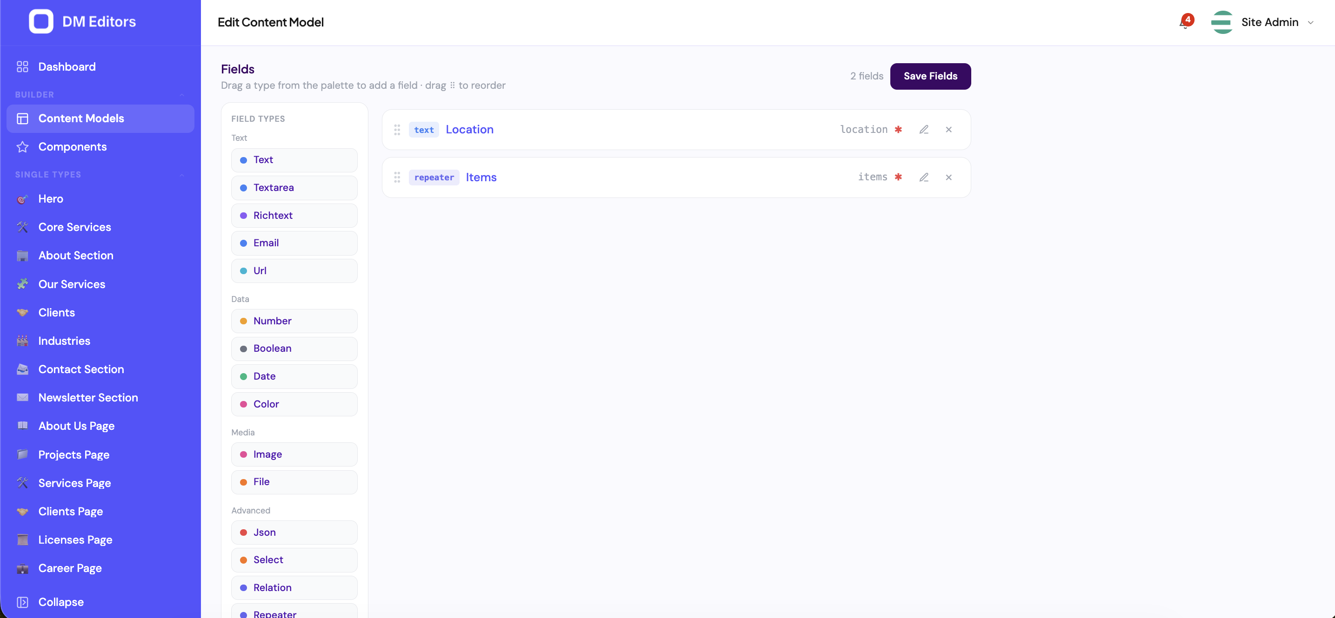Grab the drag handle of Location field
Screen dimensions: 1335x618
click(x=397, y=130)
